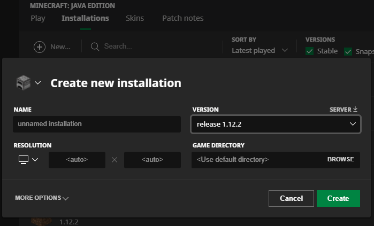Expand More Options section
The image size is (374, 226).
[x=42, y=198]
